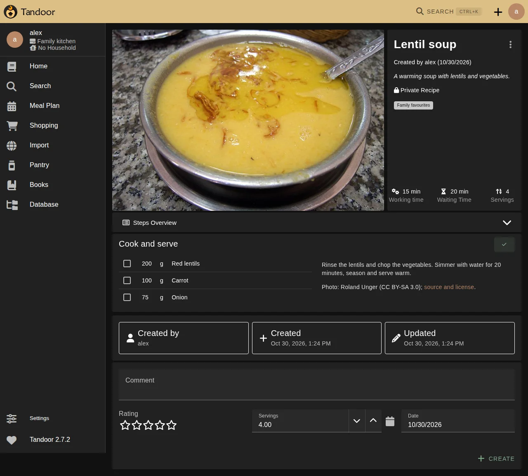
Task: Decrease servings with the down chevron
Action: coord(357,421)
